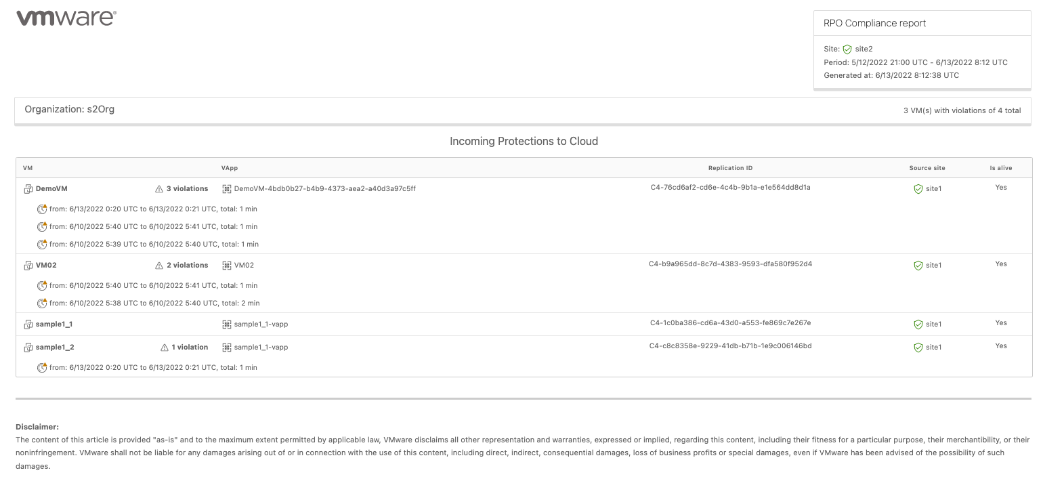The height and width of the screenshot is (481, 1043).
Task: Click the site2 green shield icon
Action: click(x=847, y=49)
